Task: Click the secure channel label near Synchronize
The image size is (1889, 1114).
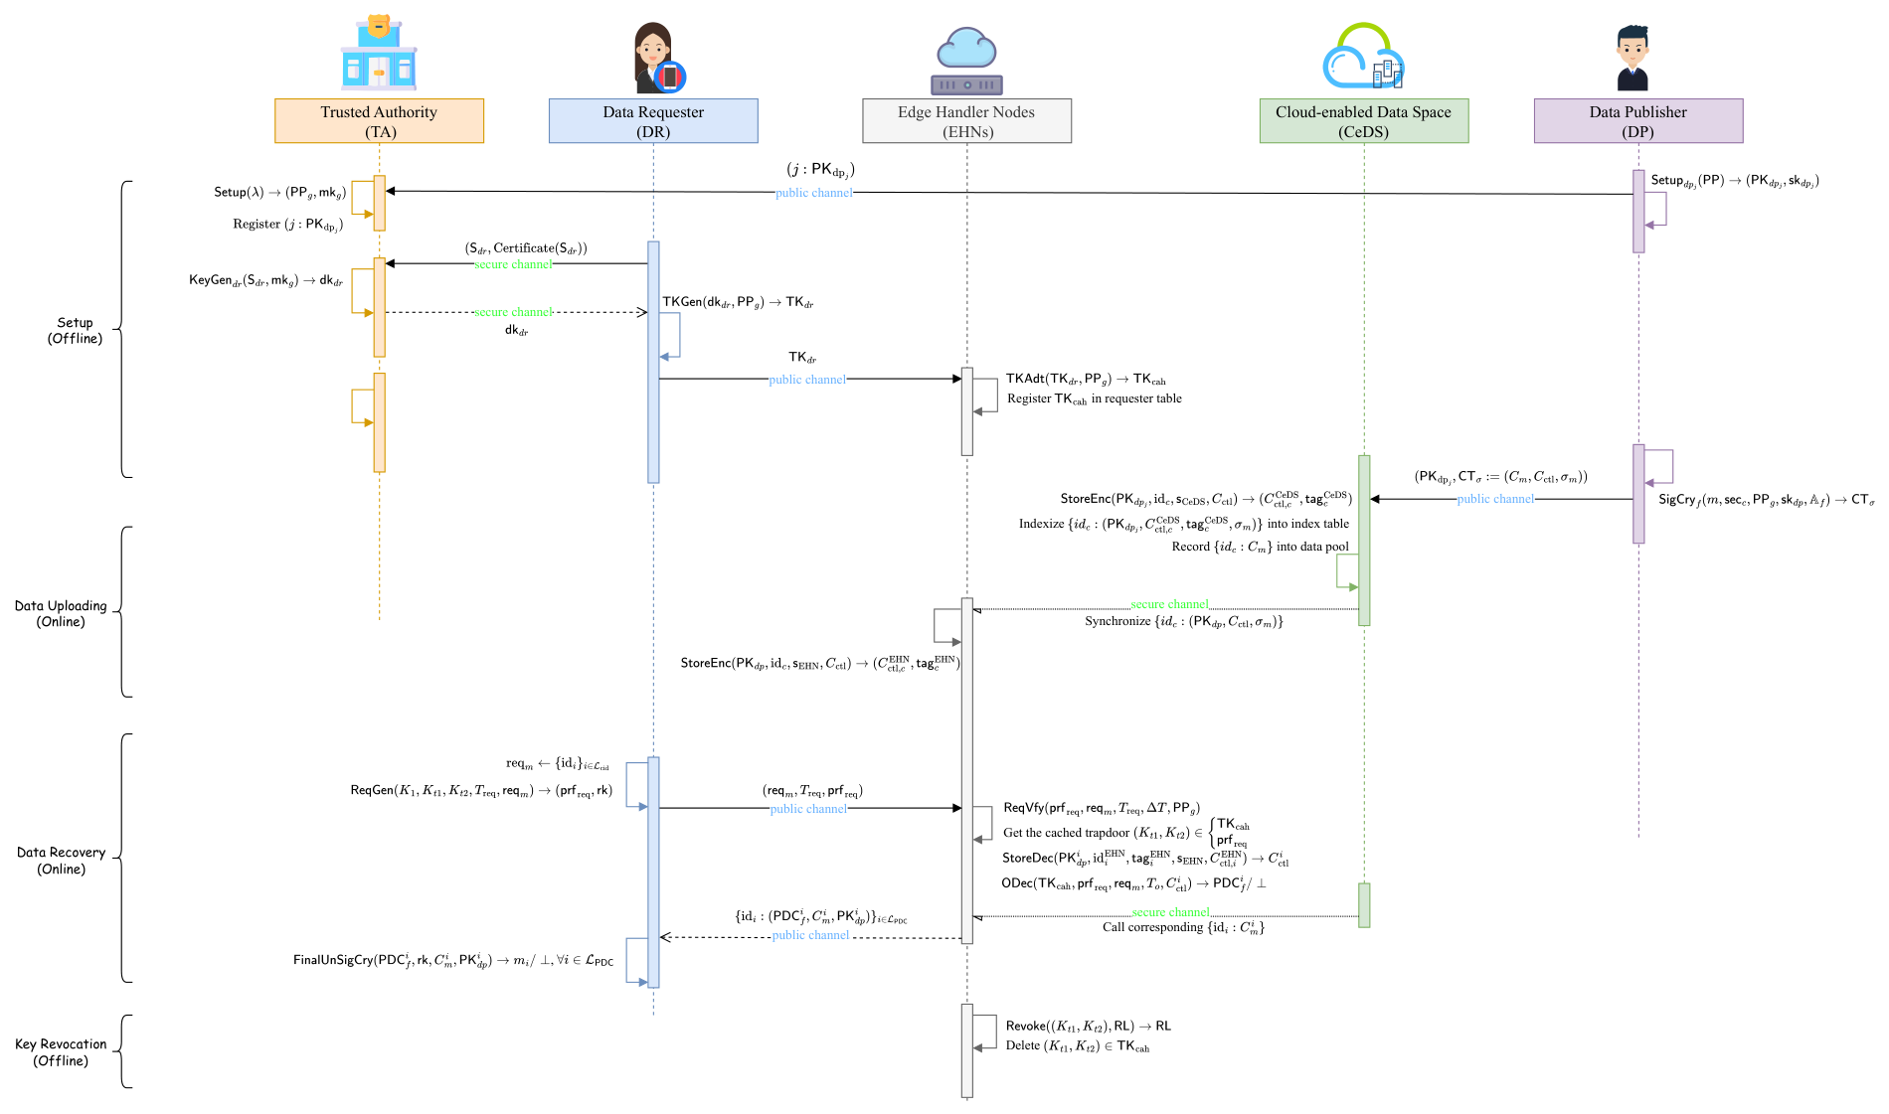Action: click(1169, 604)
